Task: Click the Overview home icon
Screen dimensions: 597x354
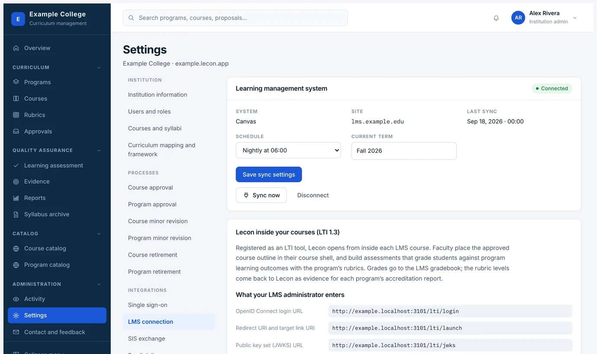Action: [16, 48]
